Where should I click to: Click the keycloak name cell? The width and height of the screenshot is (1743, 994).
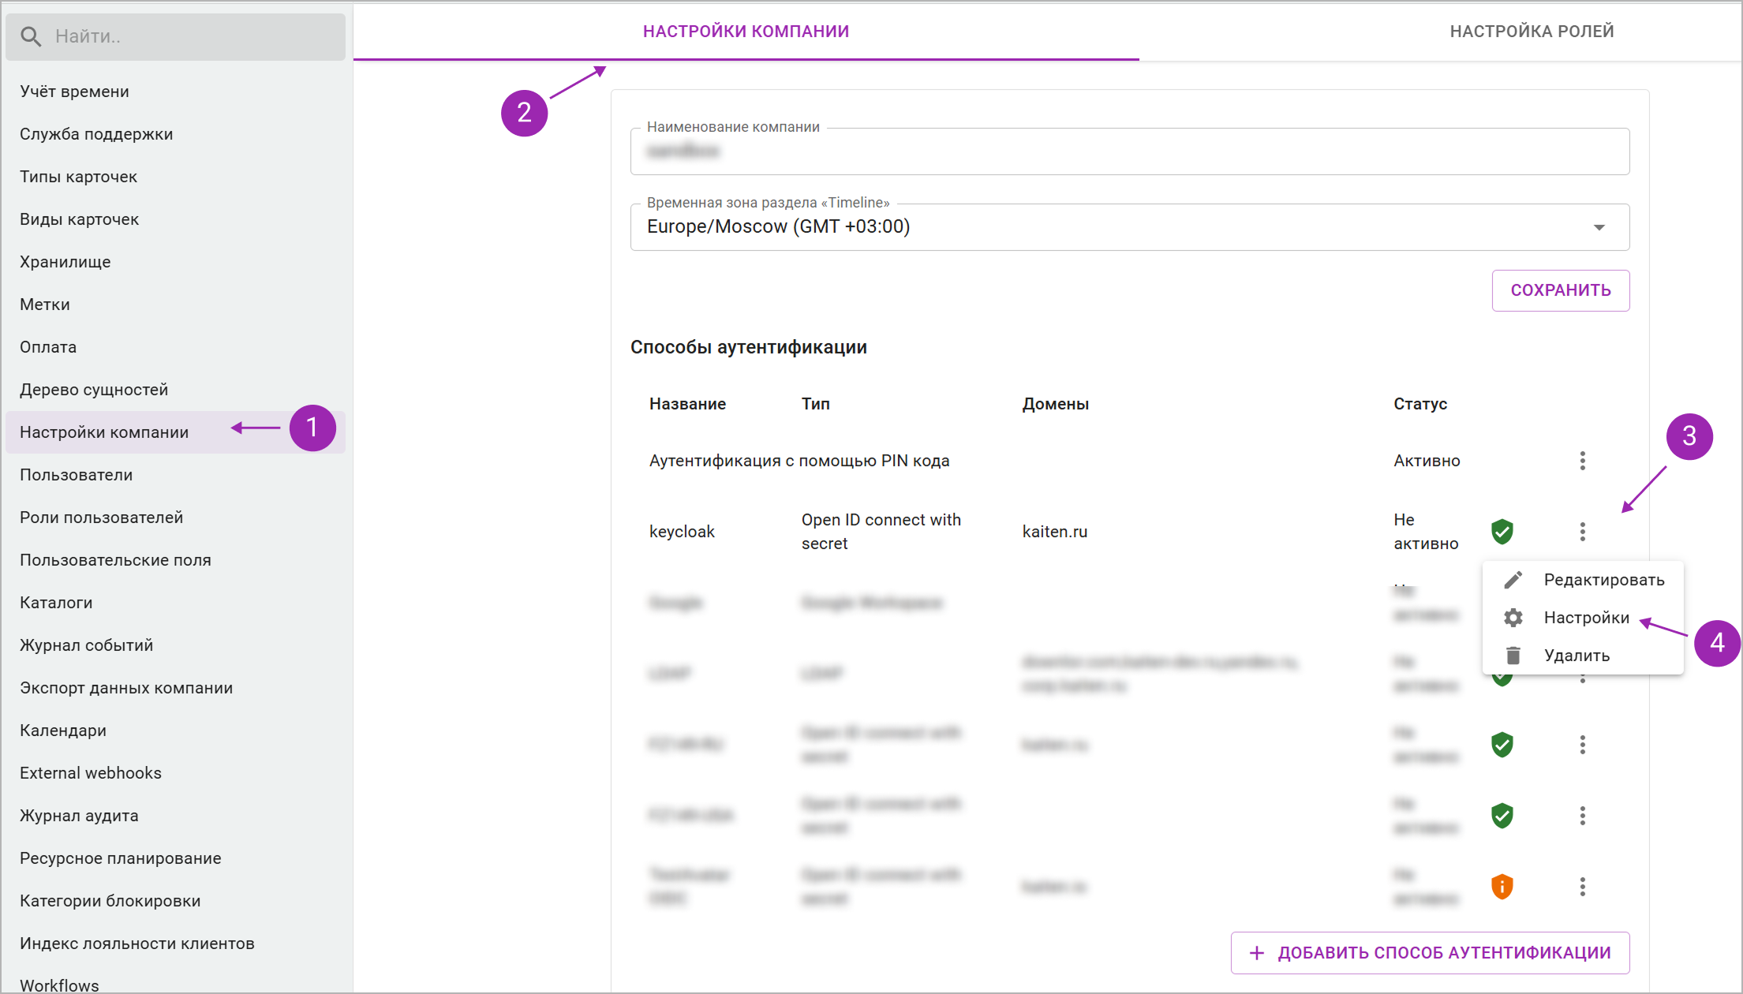point(682,532)
